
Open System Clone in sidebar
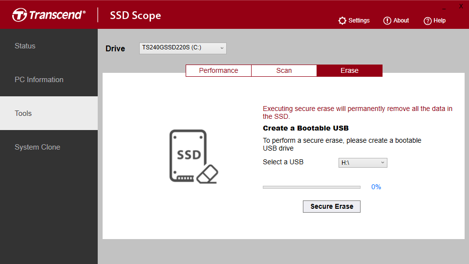(49, 147)
